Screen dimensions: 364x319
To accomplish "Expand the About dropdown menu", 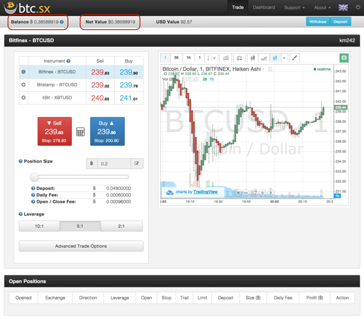I will 322,8.
